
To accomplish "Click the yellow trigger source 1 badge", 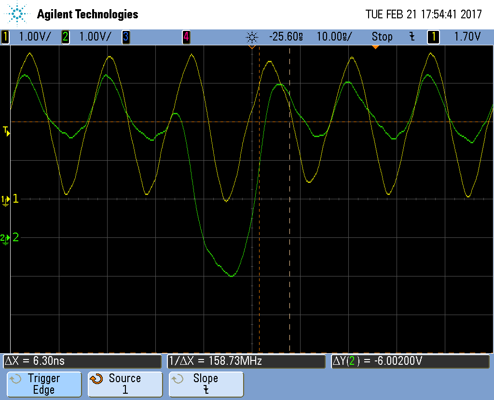I will 433,37.
